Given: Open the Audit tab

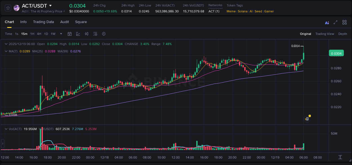Looking at the screenshot, I should pyautogui.click(x=64, y=22).
